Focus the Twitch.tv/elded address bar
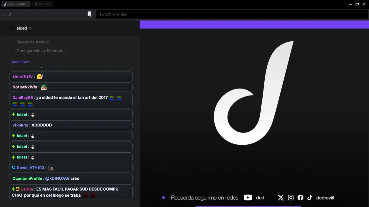The width and height of the screenshot is (369, 207). point(232,14)
